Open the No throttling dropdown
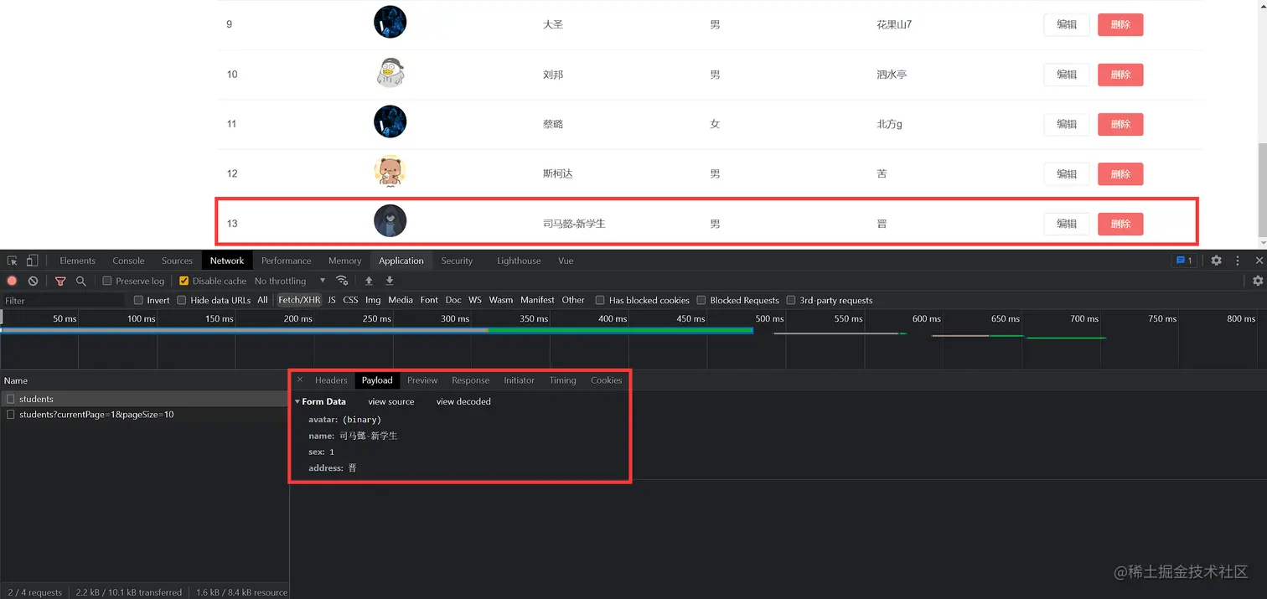Image resolution: width=1267 pixels, height=599 pixels. pos(289,281)
